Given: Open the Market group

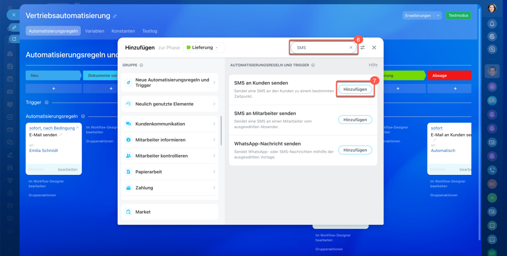Looking at the screenshot, I should [170, 212].
